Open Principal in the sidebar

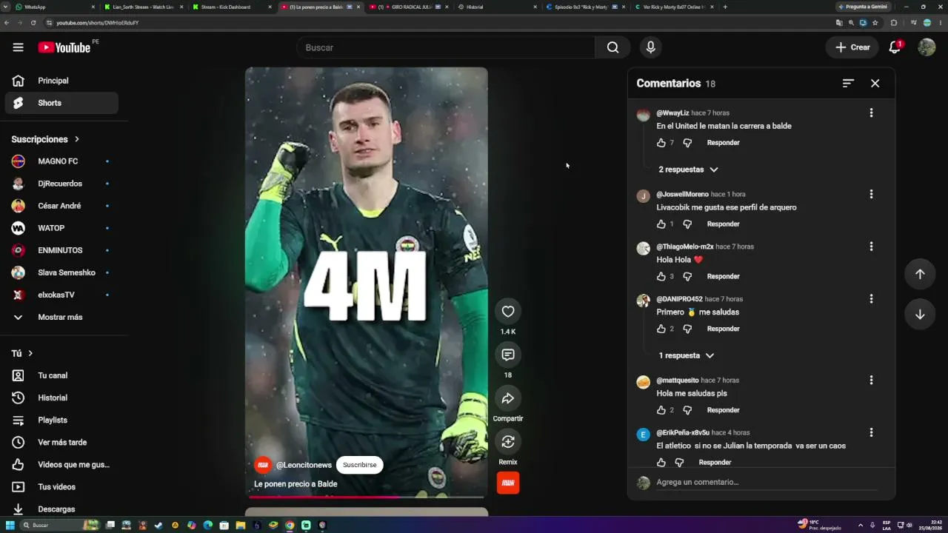pyautogui.click(x=61, y=81)
